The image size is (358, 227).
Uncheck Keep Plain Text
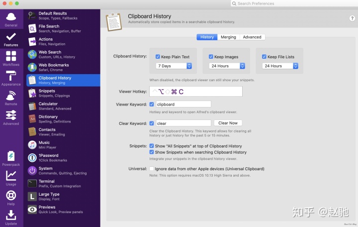click(158, 56)
